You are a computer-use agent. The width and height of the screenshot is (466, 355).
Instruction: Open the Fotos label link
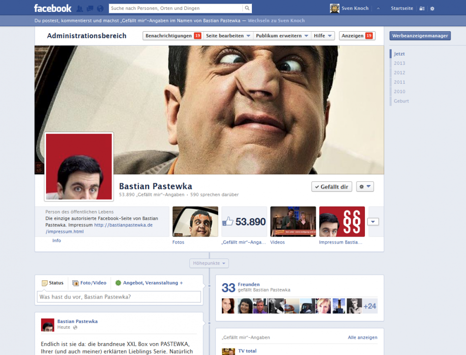click(178, 242)
